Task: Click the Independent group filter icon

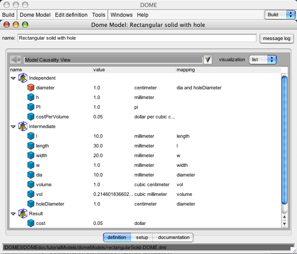Action: [x=23, y=78]
